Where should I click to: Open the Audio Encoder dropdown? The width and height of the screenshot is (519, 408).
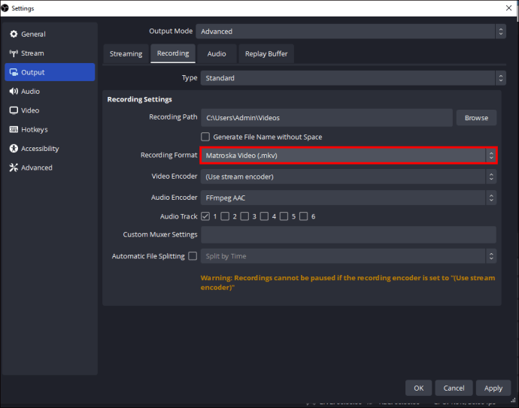click(348, 198)
